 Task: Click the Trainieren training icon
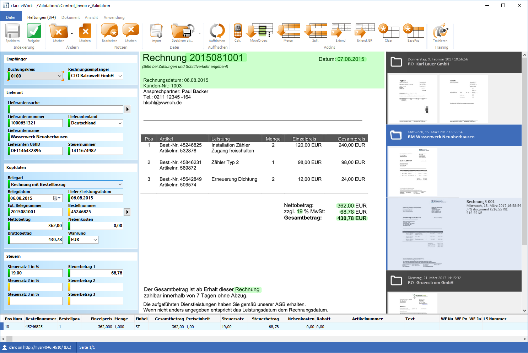coord(440,31)
